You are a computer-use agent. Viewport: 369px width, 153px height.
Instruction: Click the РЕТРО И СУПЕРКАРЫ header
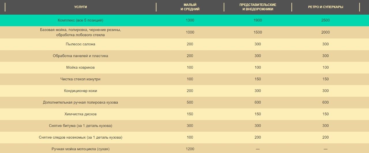coord(325,7)
